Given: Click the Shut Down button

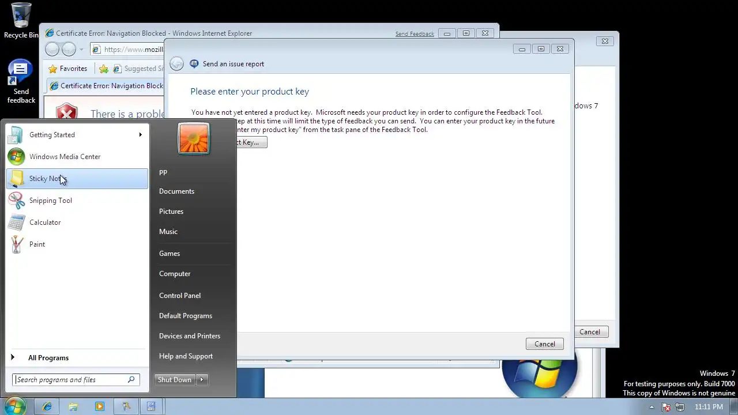Looking at the screenshot, I should 175,380.
